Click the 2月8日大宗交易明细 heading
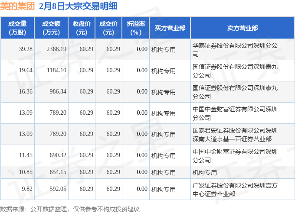295x213 pixels. [78, 6]
